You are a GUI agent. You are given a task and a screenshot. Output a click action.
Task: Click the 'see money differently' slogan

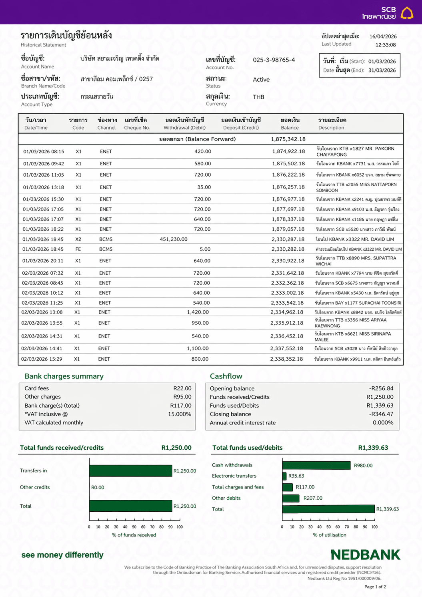[x=62, y=555]
